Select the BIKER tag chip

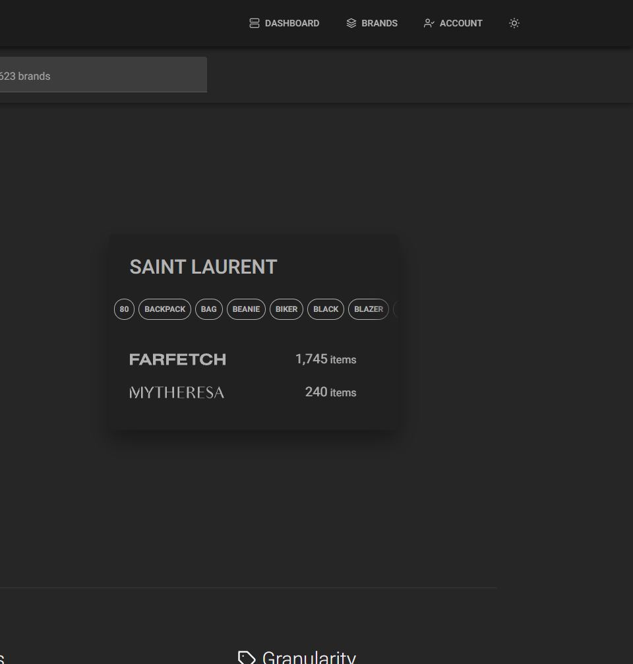point(286,309)
